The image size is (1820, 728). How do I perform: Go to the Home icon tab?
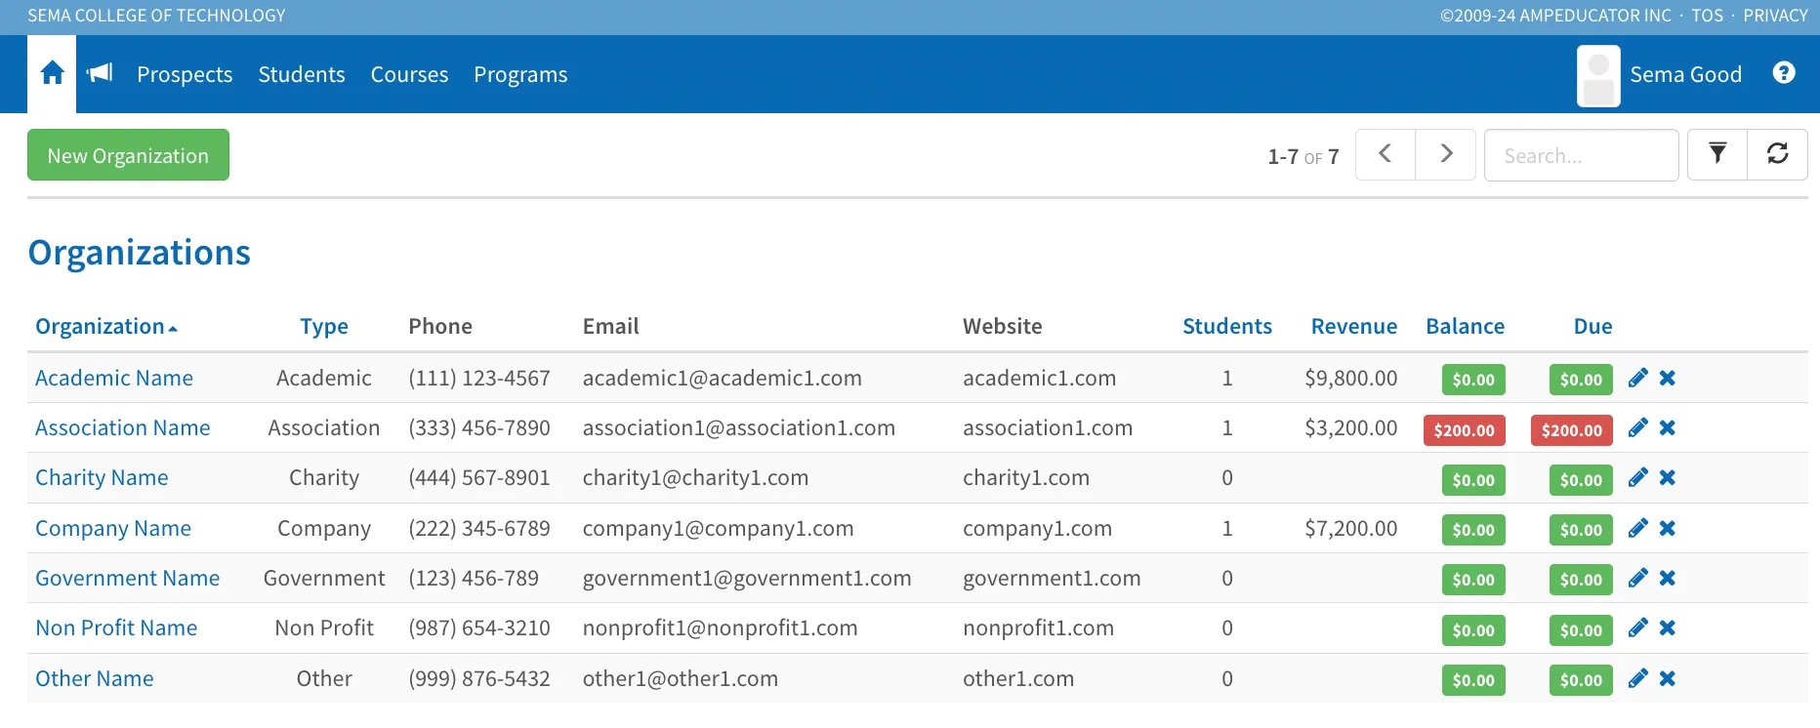coord(52,73)
